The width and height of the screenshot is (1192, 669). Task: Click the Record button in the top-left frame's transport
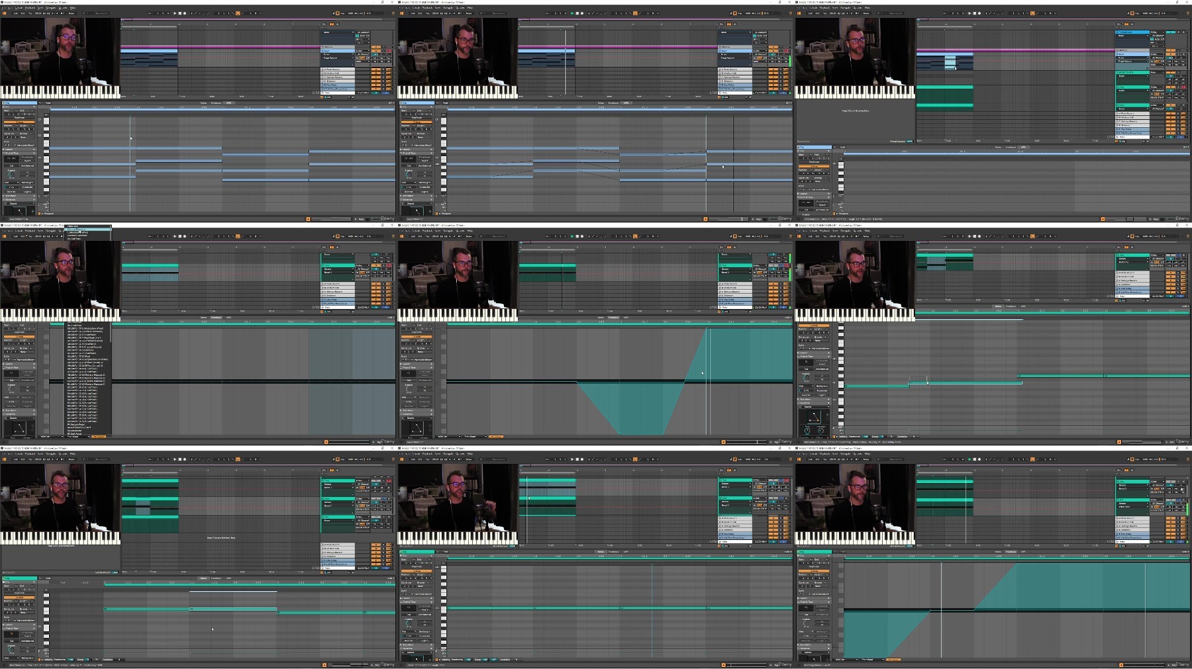pos(185,13)
